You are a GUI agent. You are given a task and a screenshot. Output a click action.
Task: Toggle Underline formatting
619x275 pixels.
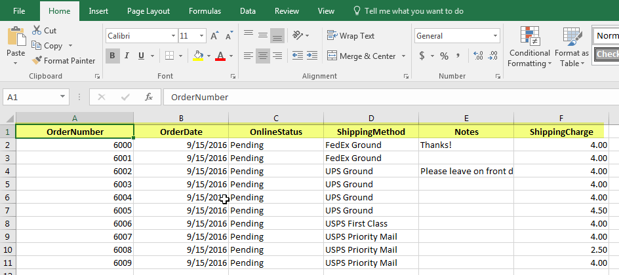(141, 56)
